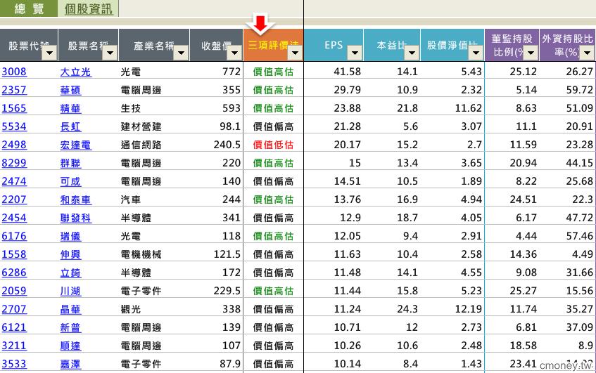Select price-to-book value 12.19
Screen dimensions: 596x373
tap(469, 309)
